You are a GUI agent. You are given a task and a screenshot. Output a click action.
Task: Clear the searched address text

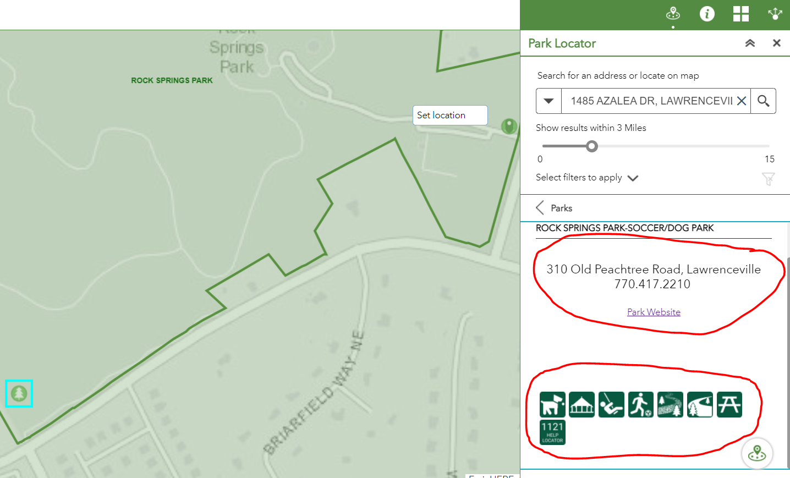tap(742, 101)
